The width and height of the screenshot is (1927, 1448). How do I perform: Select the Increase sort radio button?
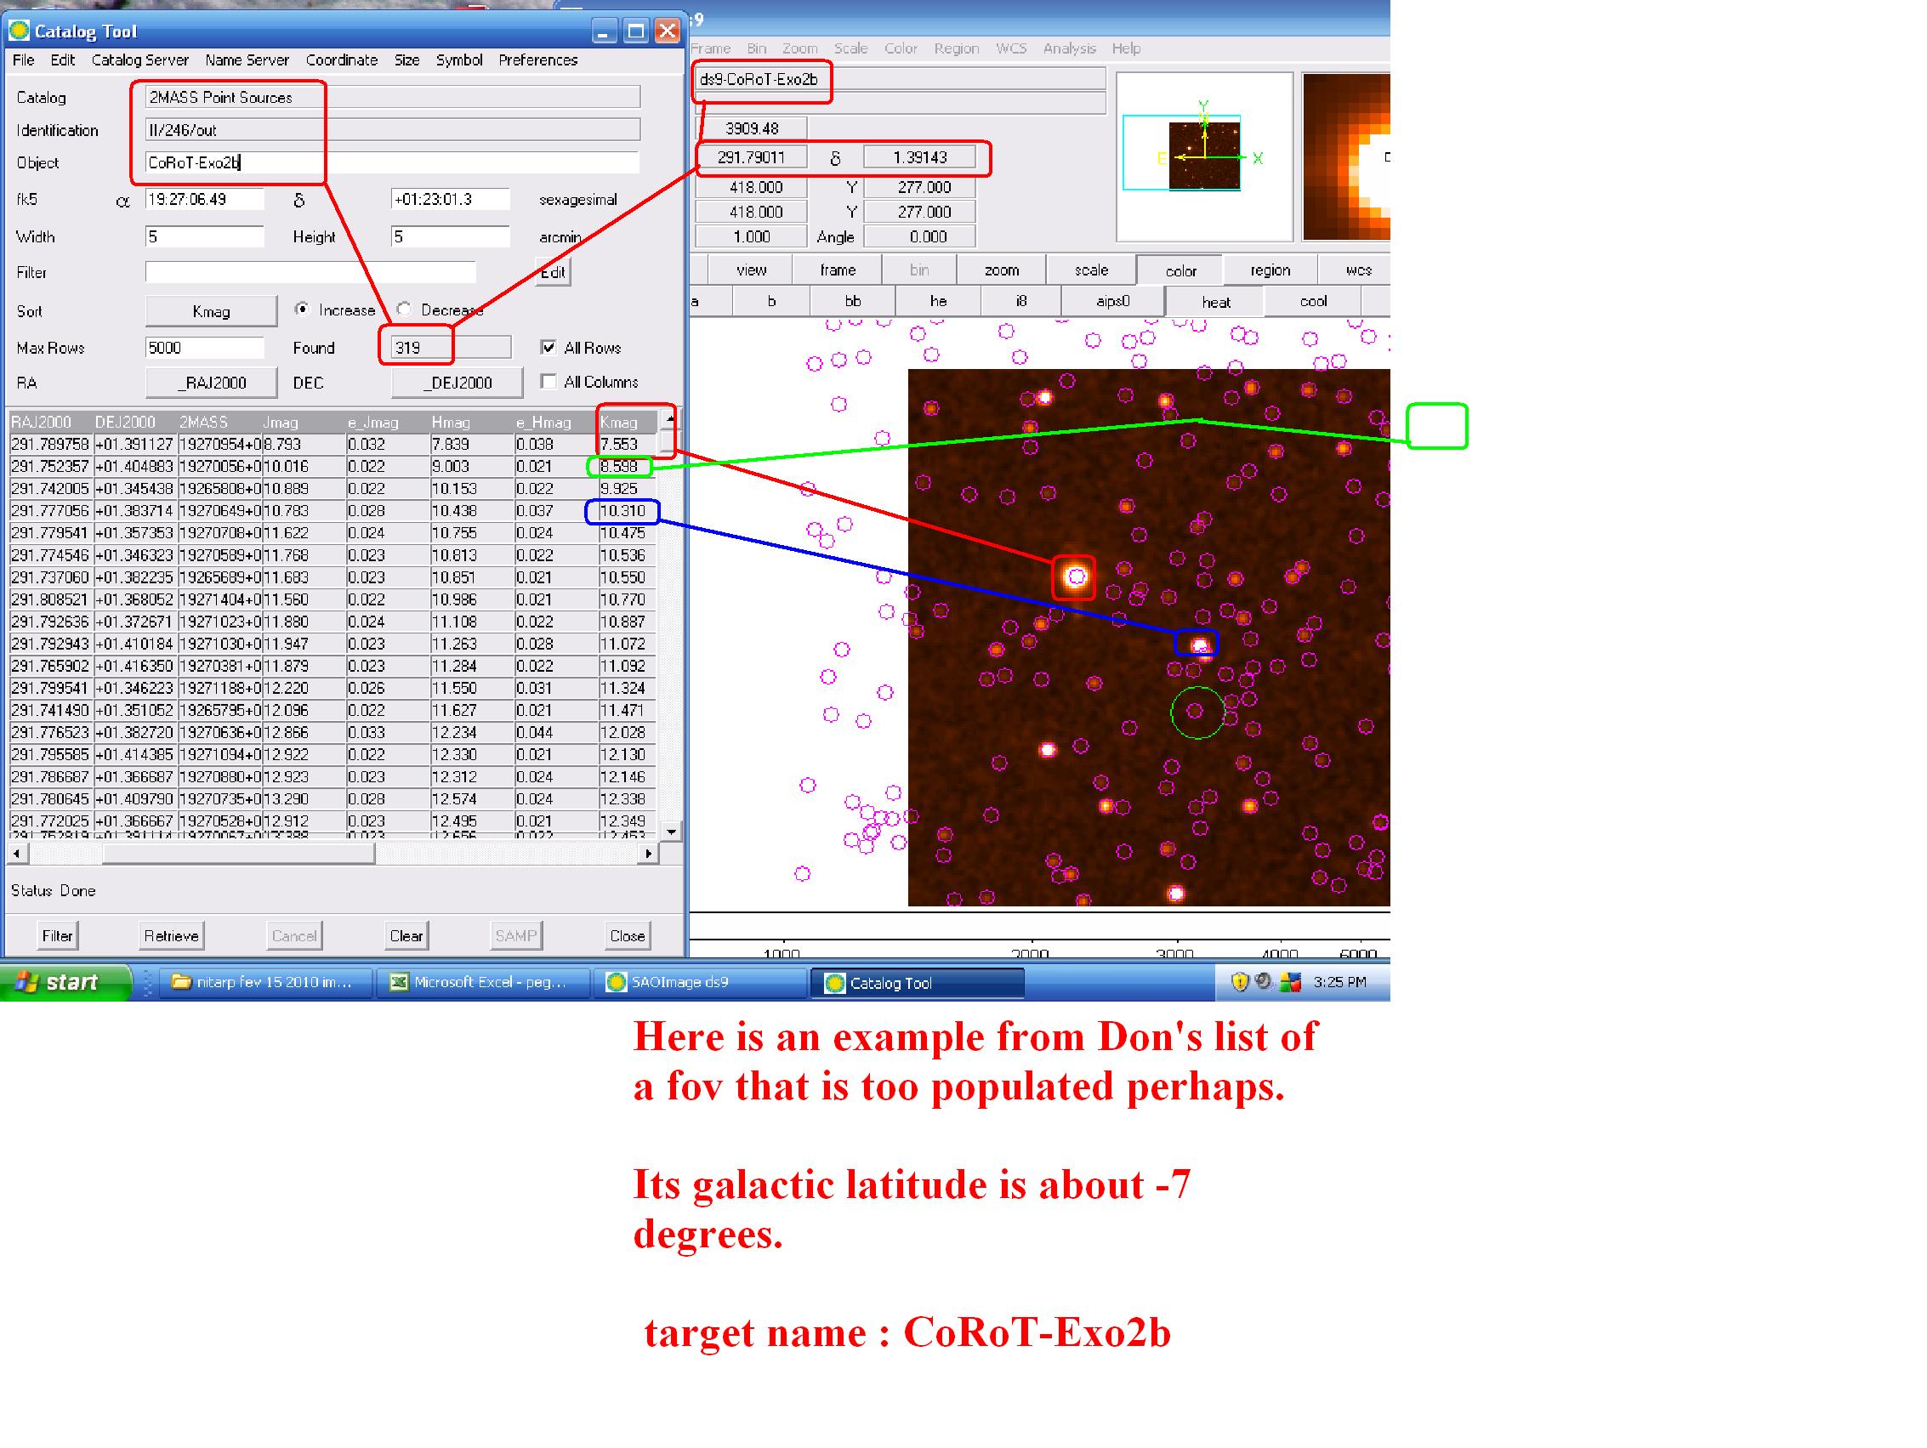click(302, 309)
